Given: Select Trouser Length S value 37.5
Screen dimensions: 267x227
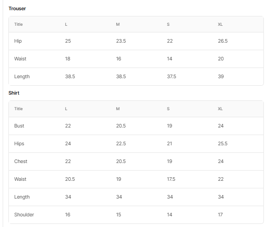Looking at the screenshot, I should pos(171,76).
